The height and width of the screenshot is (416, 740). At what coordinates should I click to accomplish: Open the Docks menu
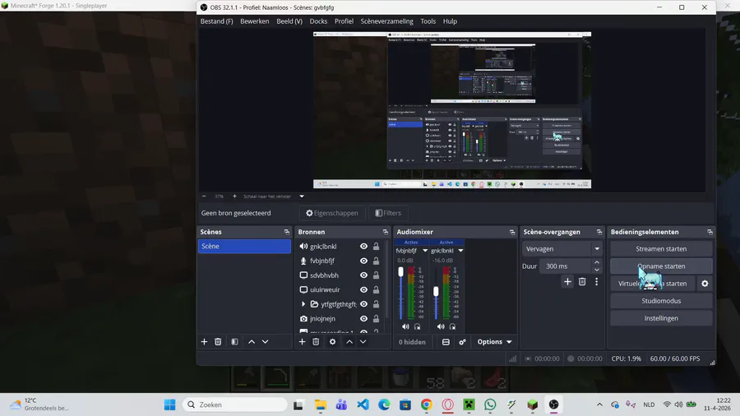(318, 21)
